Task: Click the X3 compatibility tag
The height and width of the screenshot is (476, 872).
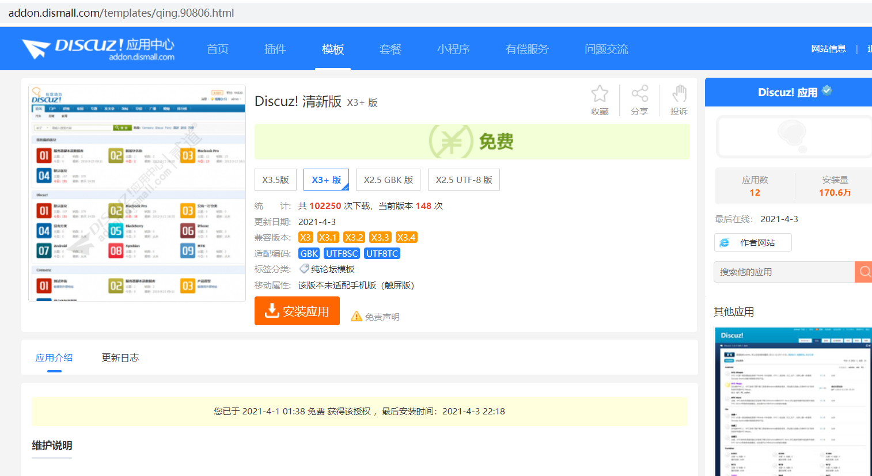Action: coord(305,237)
